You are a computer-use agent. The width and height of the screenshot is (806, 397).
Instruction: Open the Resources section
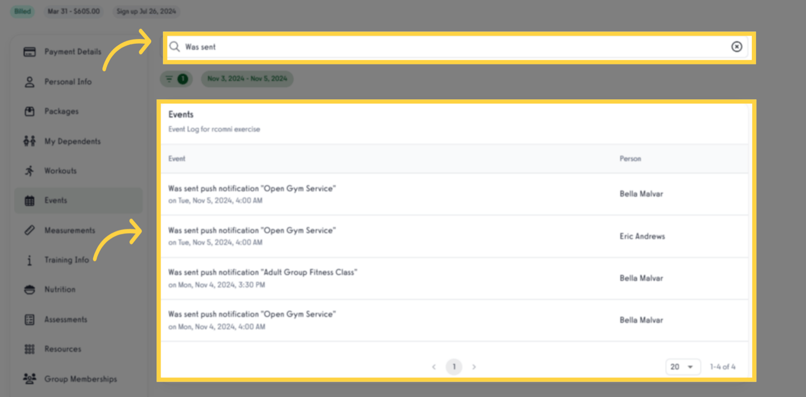[x=62, y=349]
